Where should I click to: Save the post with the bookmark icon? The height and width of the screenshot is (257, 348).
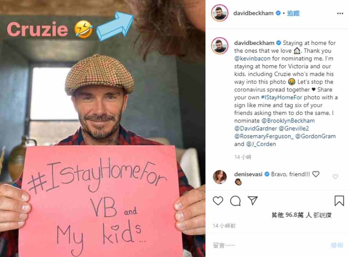[x=339, y=201]
